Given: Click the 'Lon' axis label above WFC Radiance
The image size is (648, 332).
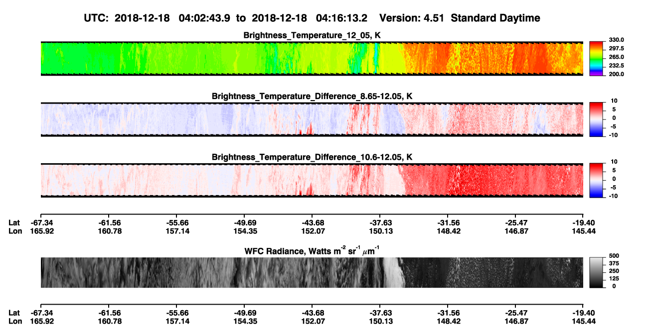Looking at the screenshot, I should pyautogui.click(x=15, y=231).
